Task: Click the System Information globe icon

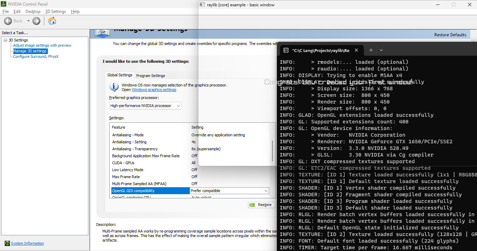Action: point(7,243)
